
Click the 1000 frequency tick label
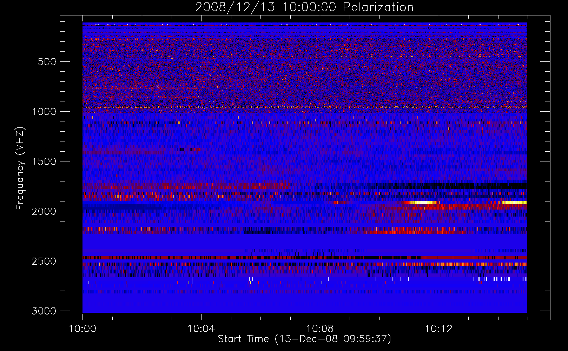44,112
